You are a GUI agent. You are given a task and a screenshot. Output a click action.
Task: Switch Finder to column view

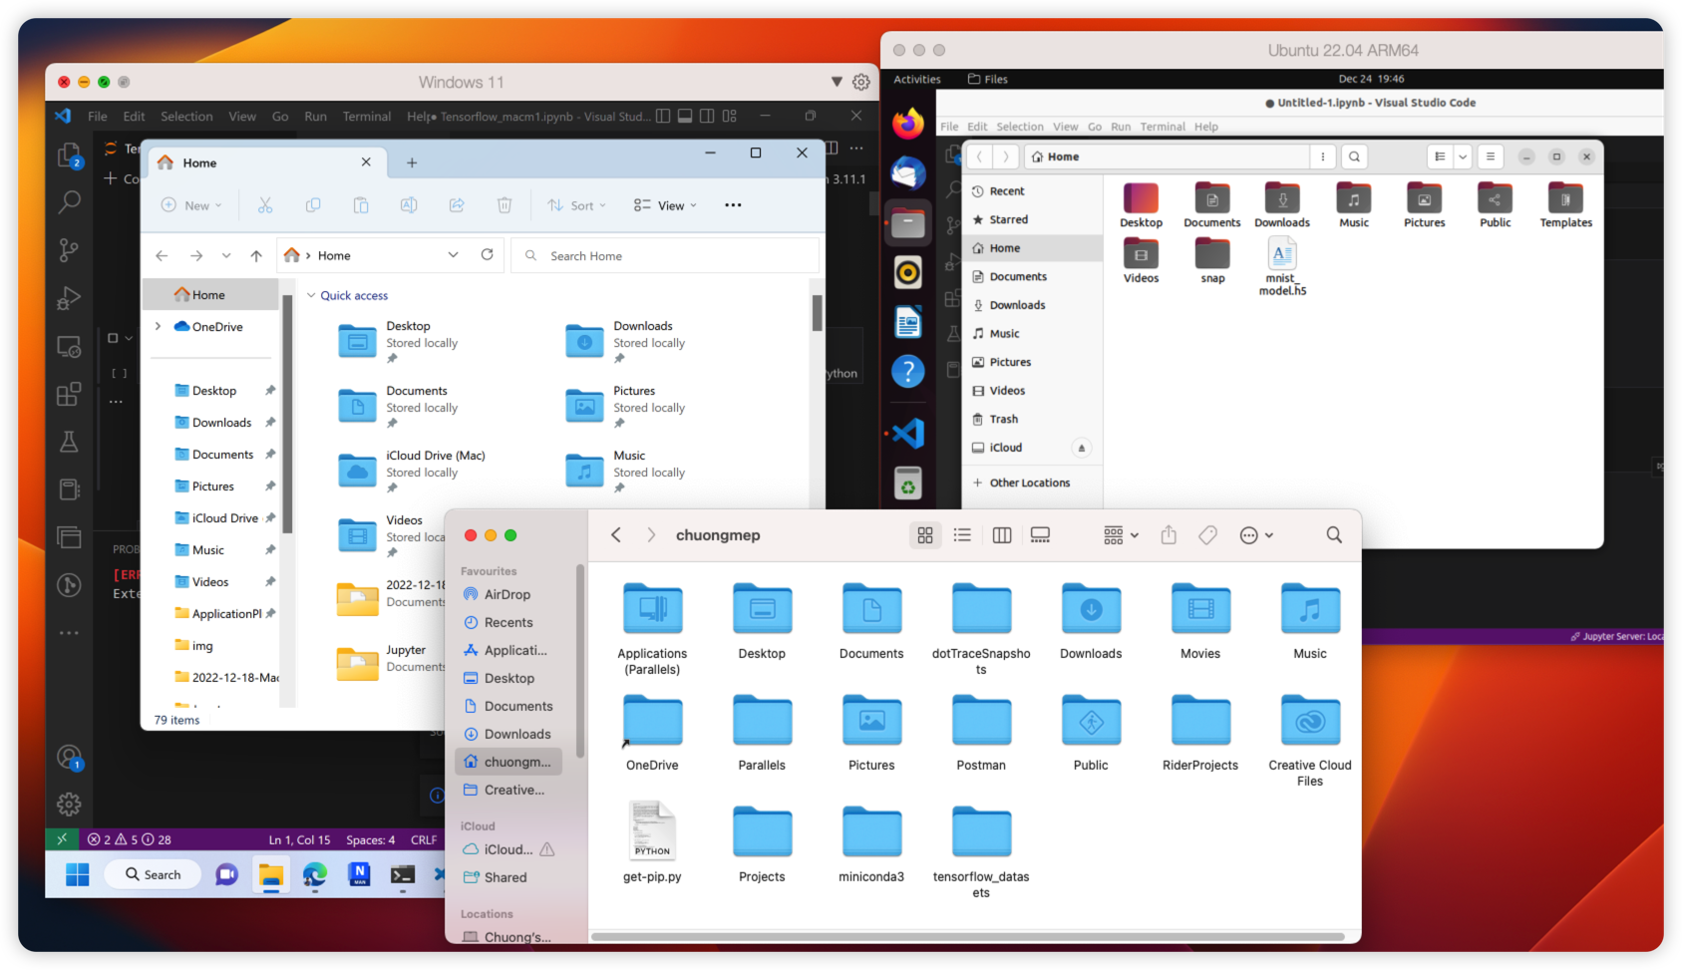(x=1002, y=535)
